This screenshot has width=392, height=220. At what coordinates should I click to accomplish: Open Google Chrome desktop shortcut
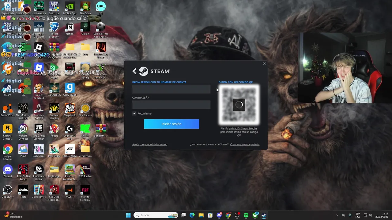[7, 152]
